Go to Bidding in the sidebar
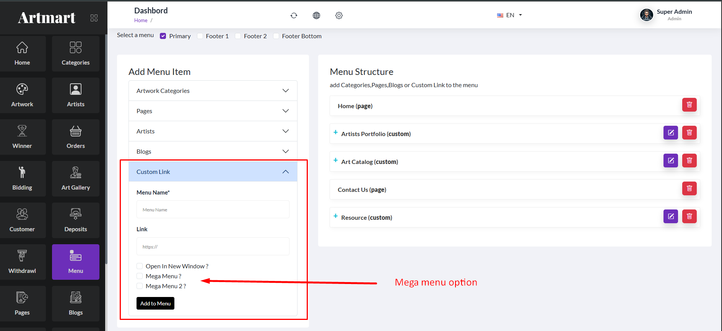722x331 pixels. pyautogui.click(x=22, y=178)
